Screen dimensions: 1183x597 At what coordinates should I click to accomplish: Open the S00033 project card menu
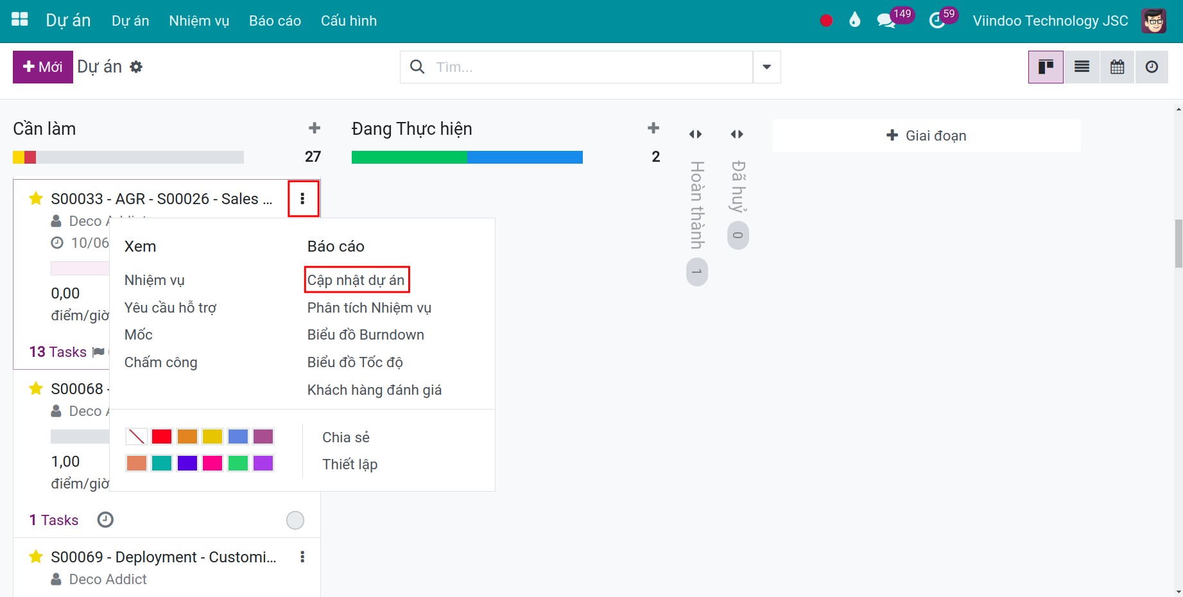tap(302, 198)
